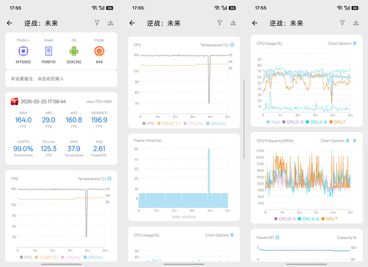
Task: Tap the download icon on the middle screen
Action: click(233, 23)
